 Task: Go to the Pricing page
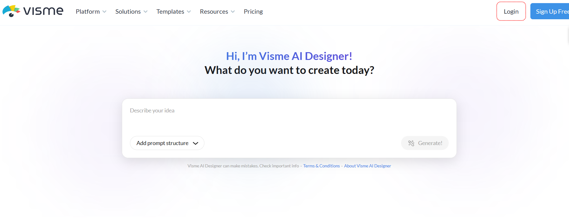tap(253, 11)
